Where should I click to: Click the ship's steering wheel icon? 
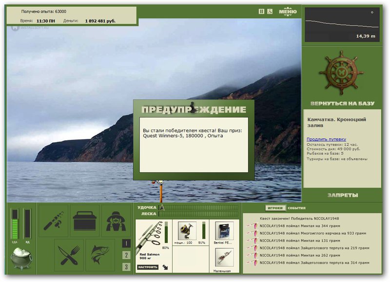point(342,73)
